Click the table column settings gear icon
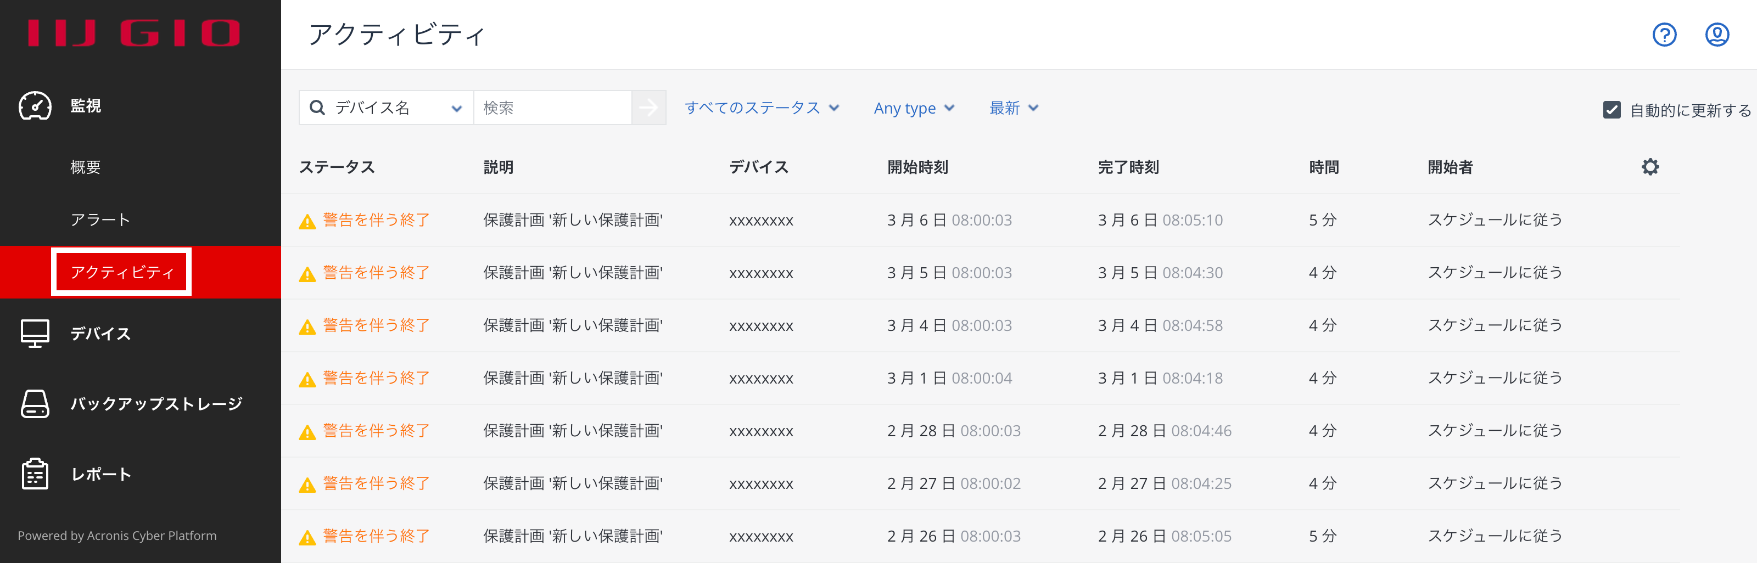The width and height of the screenshot is (1757, 563). coord(1650,167)
